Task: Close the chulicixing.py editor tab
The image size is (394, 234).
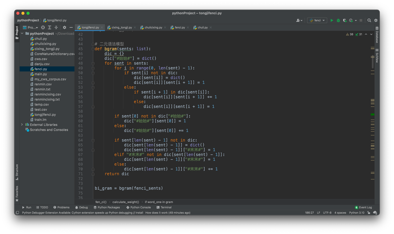Action: pos(165,28)
